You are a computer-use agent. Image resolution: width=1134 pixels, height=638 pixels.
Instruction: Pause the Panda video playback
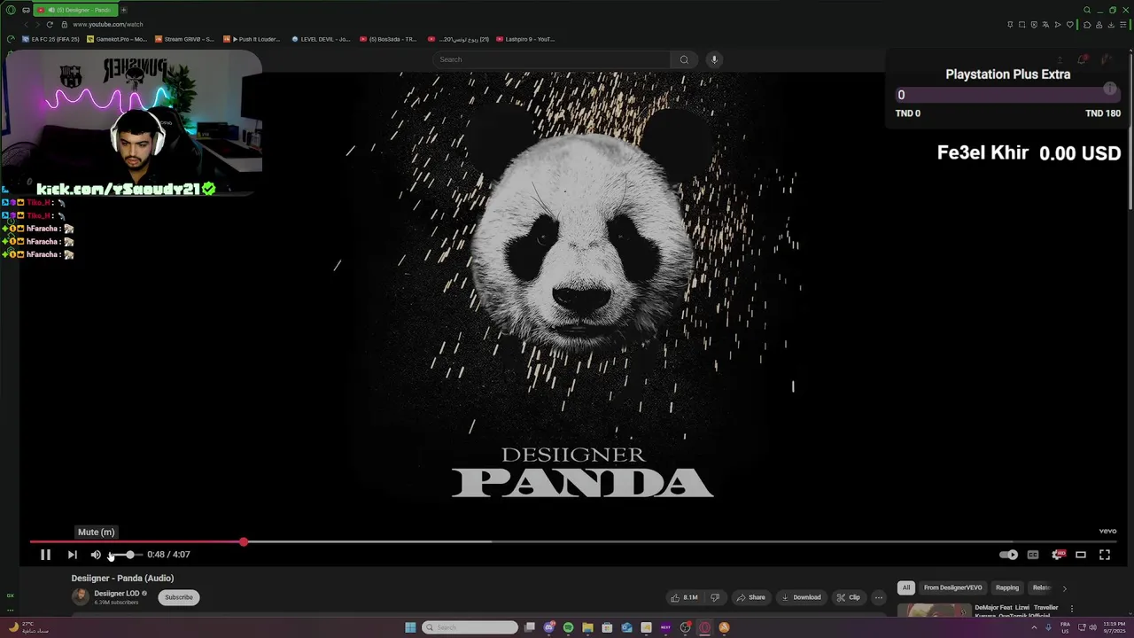tap(45, 555)
